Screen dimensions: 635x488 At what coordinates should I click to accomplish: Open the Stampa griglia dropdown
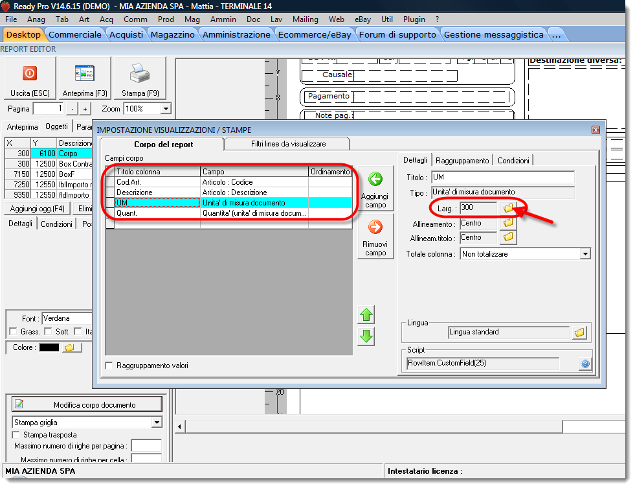[157, 423]
